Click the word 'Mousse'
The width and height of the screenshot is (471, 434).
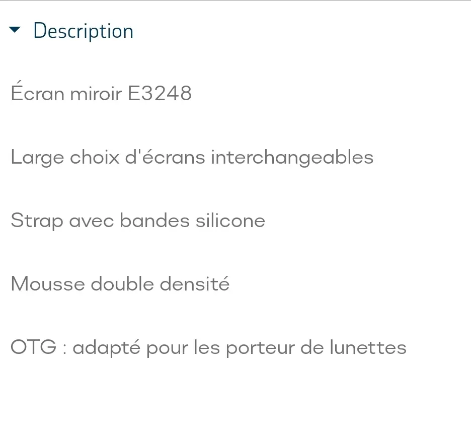(x=48, y=283)
